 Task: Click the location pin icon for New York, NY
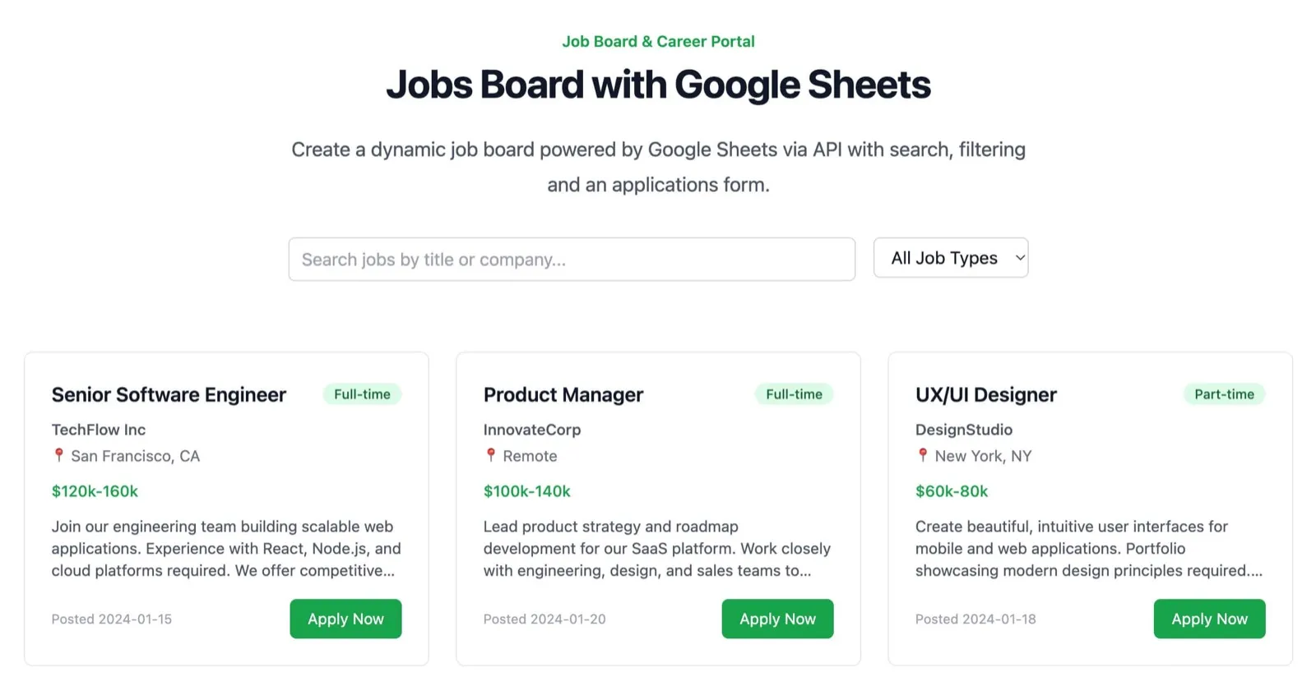pyautogui.click(x=922, y=456)
